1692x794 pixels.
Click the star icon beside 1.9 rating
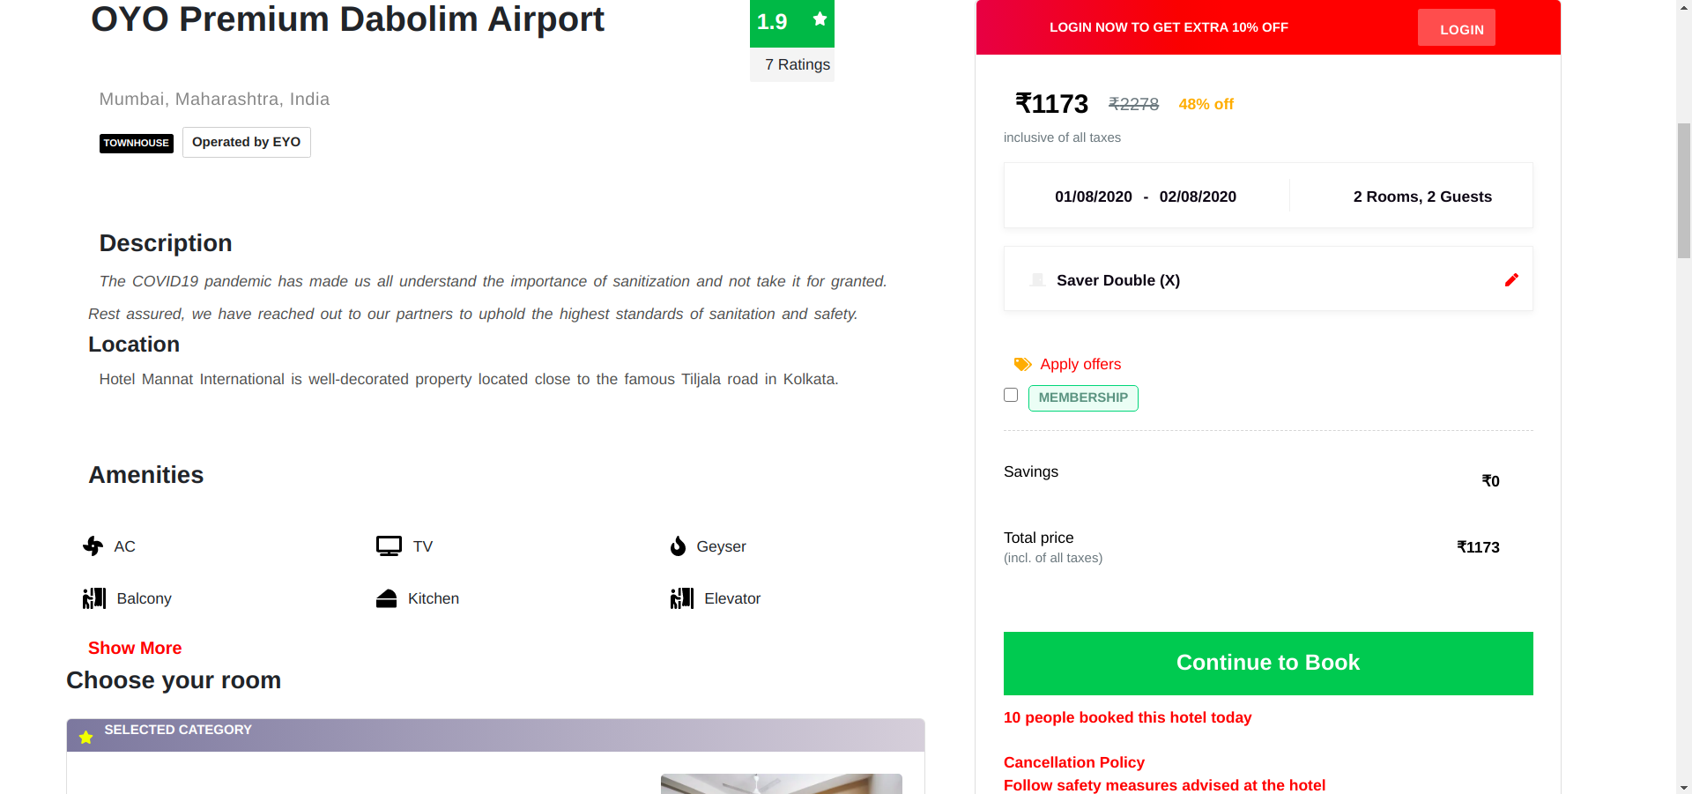tap(820, 19)
